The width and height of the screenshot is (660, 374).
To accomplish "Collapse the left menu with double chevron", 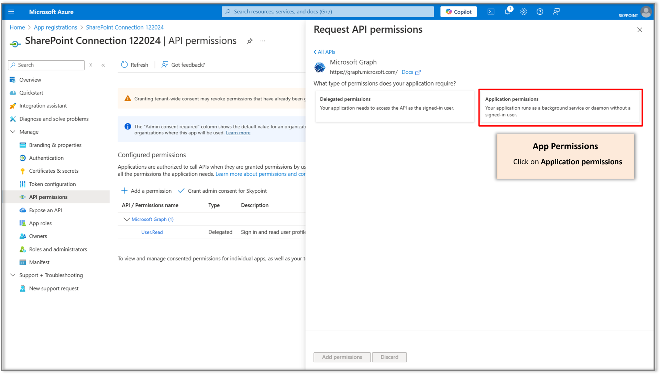I will coord(103,65).
